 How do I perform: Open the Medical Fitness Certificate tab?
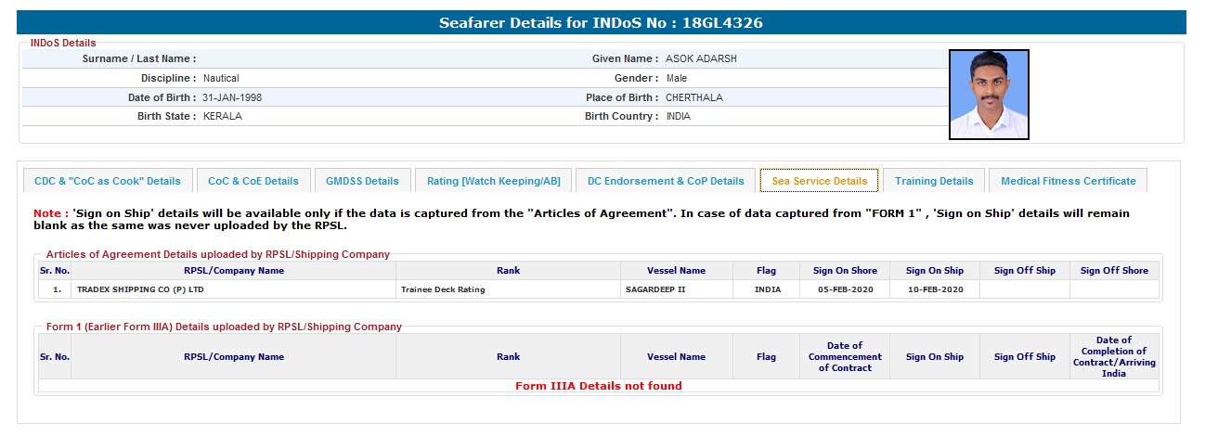click(1068, 181)
